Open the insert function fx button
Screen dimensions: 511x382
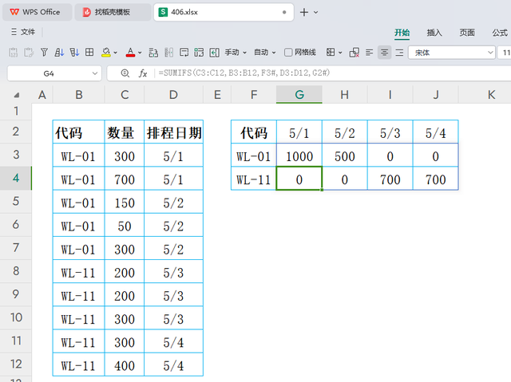coord(143,73)
